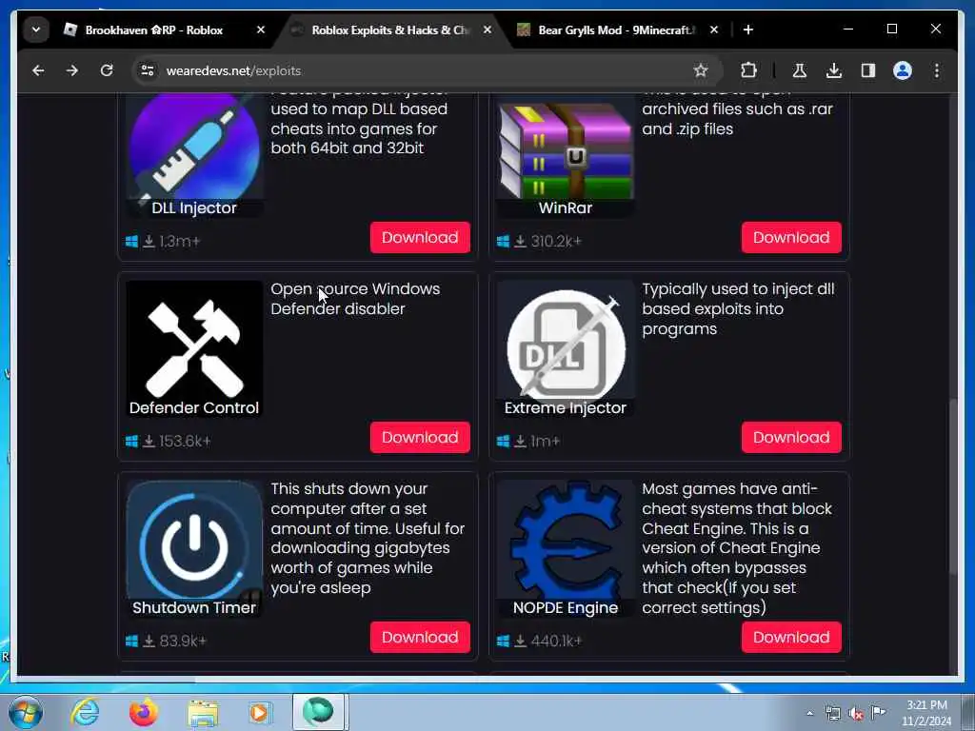The height and width of the screenshot is (731, 975).
Task: Open the network icon in system tray
Action: (832, 713)
